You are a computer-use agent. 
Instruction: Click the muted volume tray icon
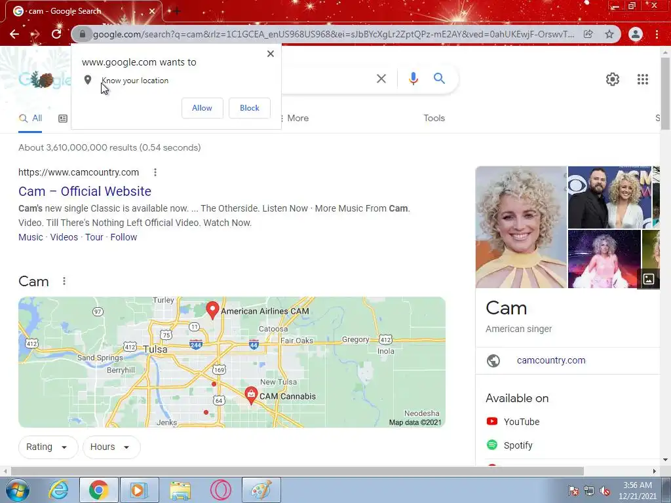point(605,491)
